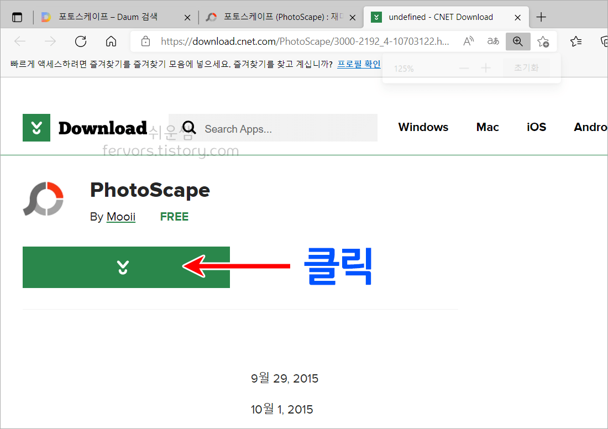Close the Daum 검색 tab
The image size is (608, 429).
click(187, 18)
